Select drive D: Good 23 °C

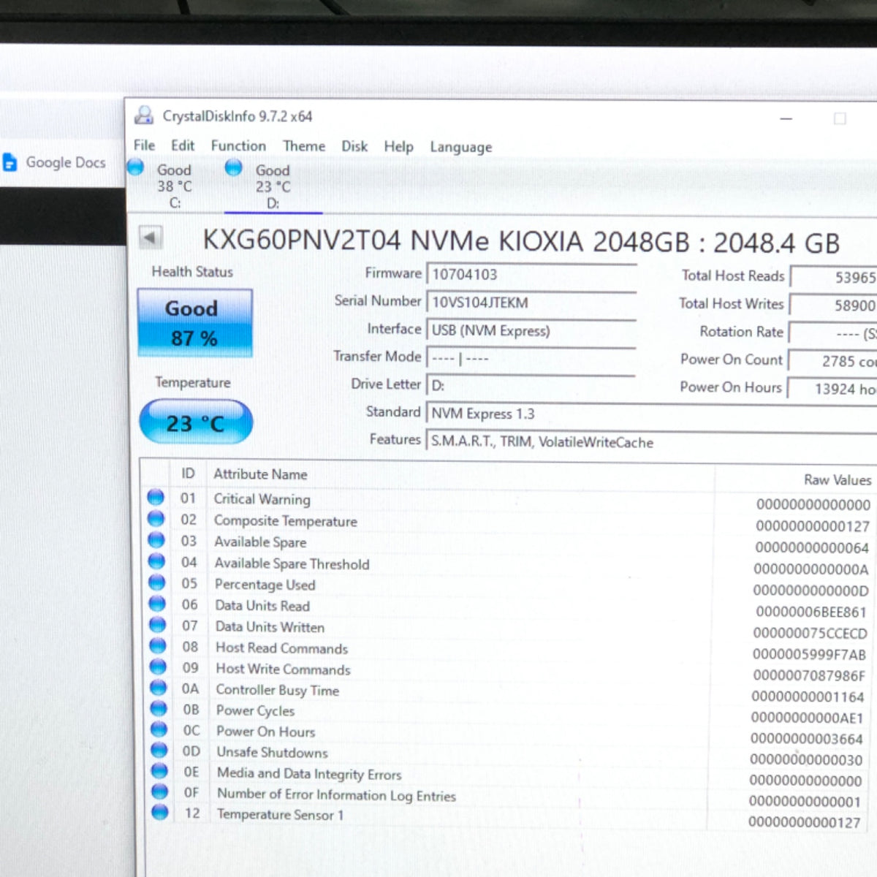pyautogui.click(x=273, y=186)
